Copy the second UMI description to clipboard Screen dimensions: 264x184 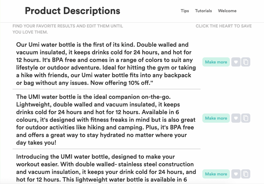tap(246, 118)
